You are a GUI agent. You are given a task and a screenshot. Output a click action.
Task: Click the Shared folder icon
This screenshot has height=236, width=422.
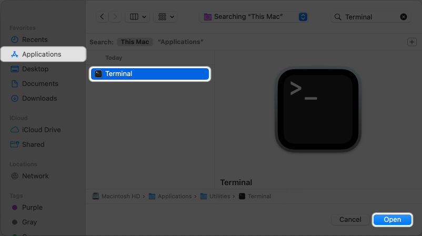coord(15,145)
